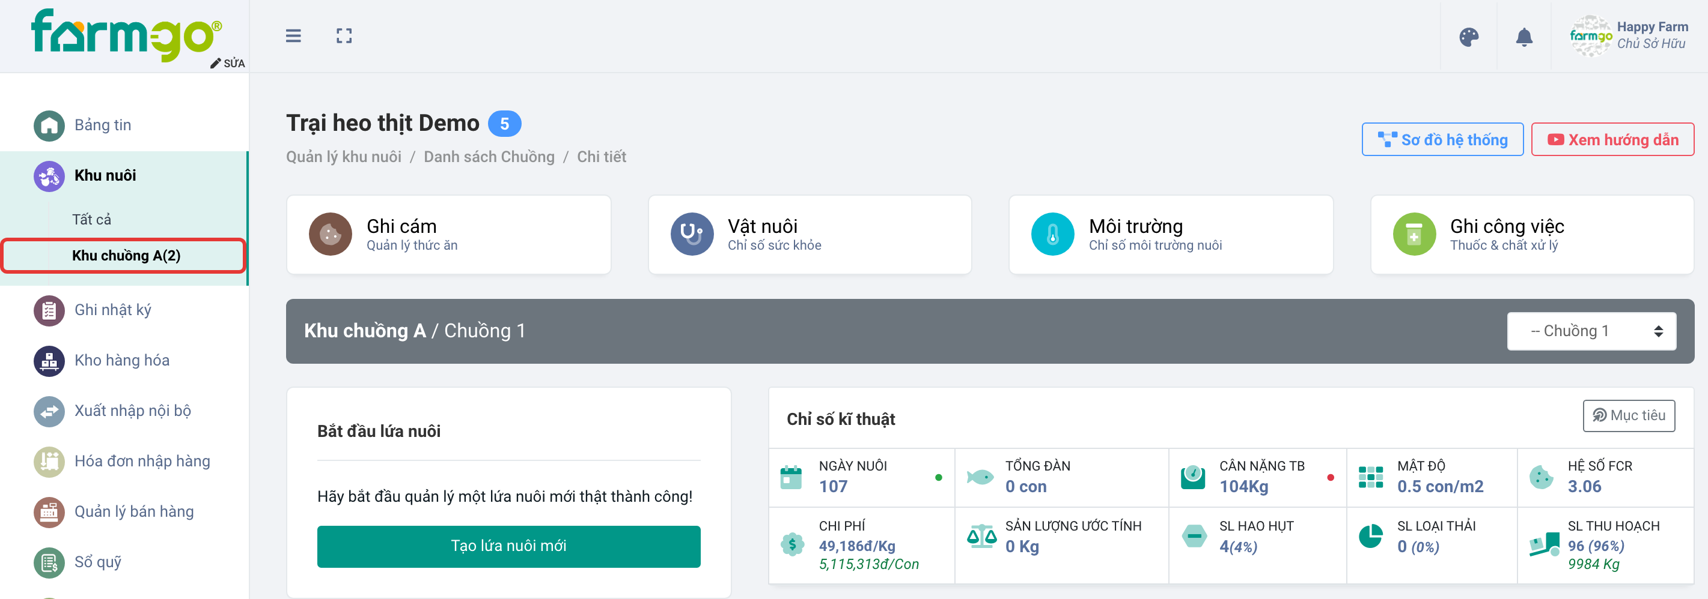Image resolution: width=1708 pixels, height=599 pixels.
Task: Click the Tạo lứa nuôi mới button
Action: point(508,546)
